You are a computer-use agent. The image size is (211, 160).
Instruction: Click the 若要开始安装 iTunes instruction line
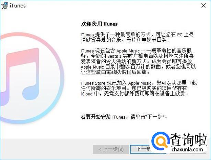(124, 117)
